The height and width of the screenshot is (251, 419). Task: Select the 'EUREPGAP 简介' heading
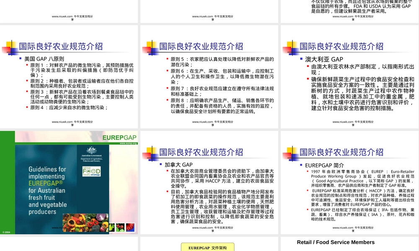tap(324, 165)
